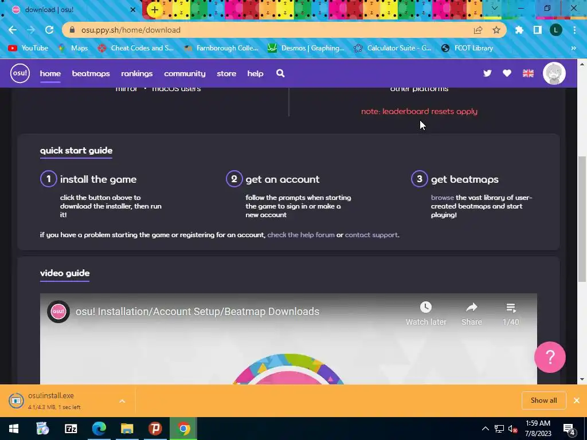This screenshot has height=440, width=587.
Task: Click the Watch later clock icon
Action: pyautogui.click(x=426, y=308)
